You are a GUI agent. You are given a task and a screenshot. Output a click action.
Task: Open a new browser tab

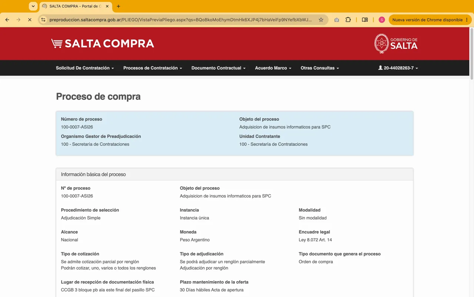click(118, 6)
